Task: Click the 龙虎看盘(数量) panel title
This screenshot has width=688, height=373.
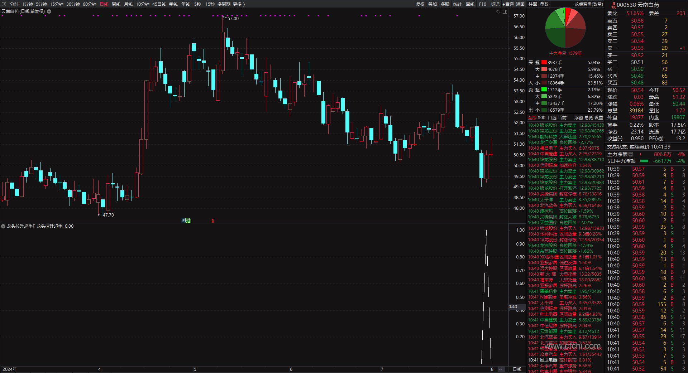Action: 588,4
